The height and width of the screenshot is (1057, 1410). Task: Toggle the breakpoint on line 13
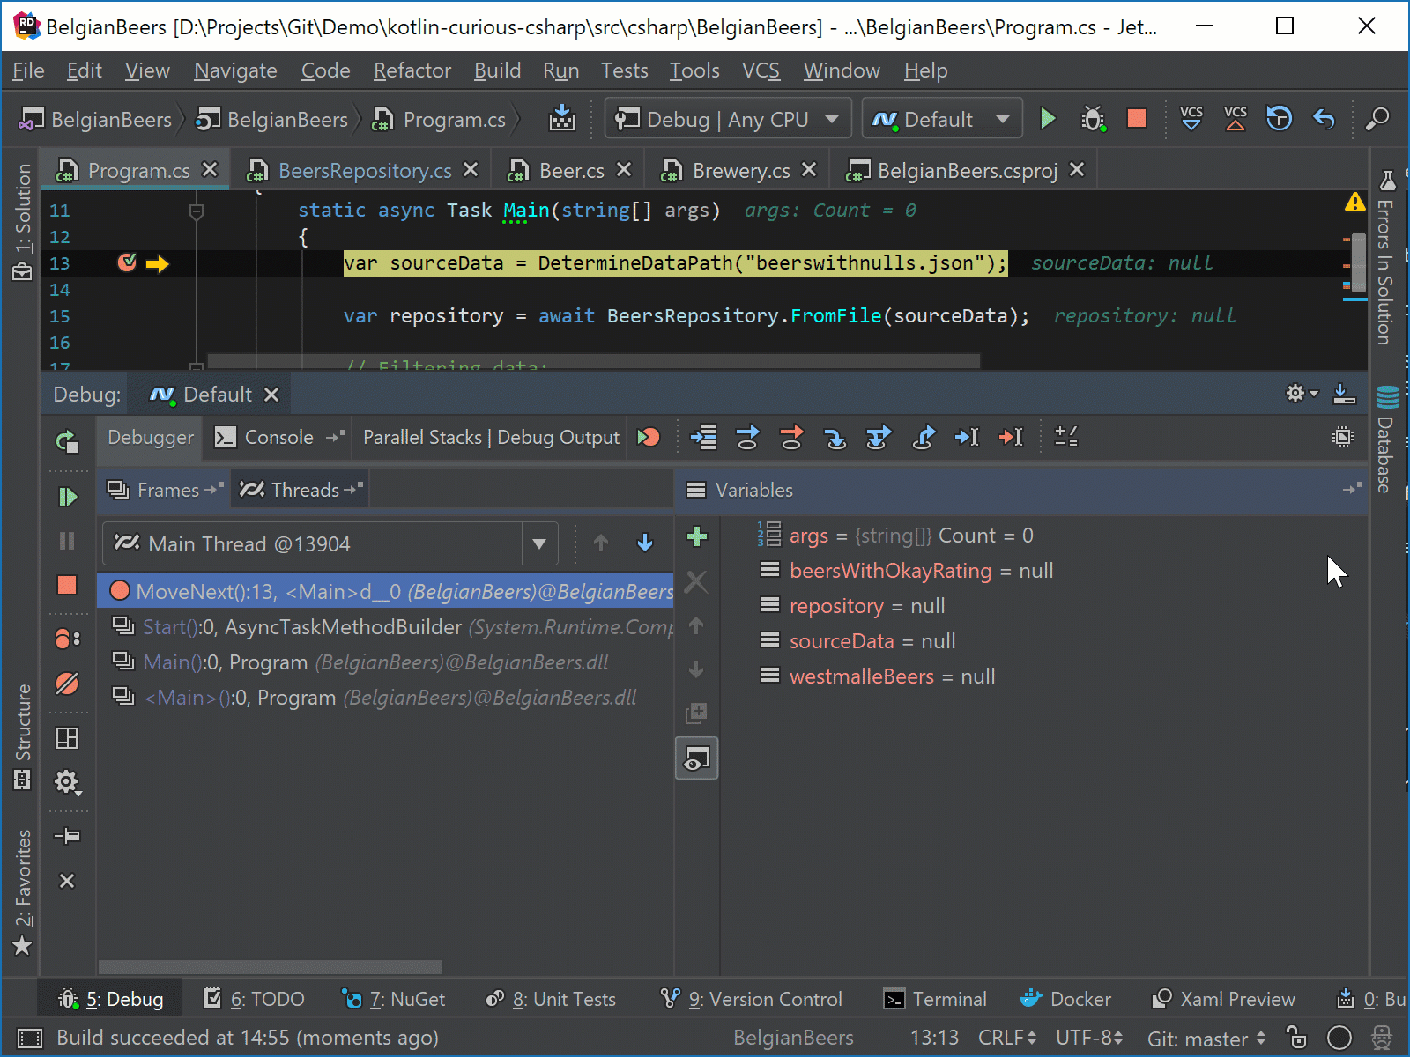tap(127, 262)
